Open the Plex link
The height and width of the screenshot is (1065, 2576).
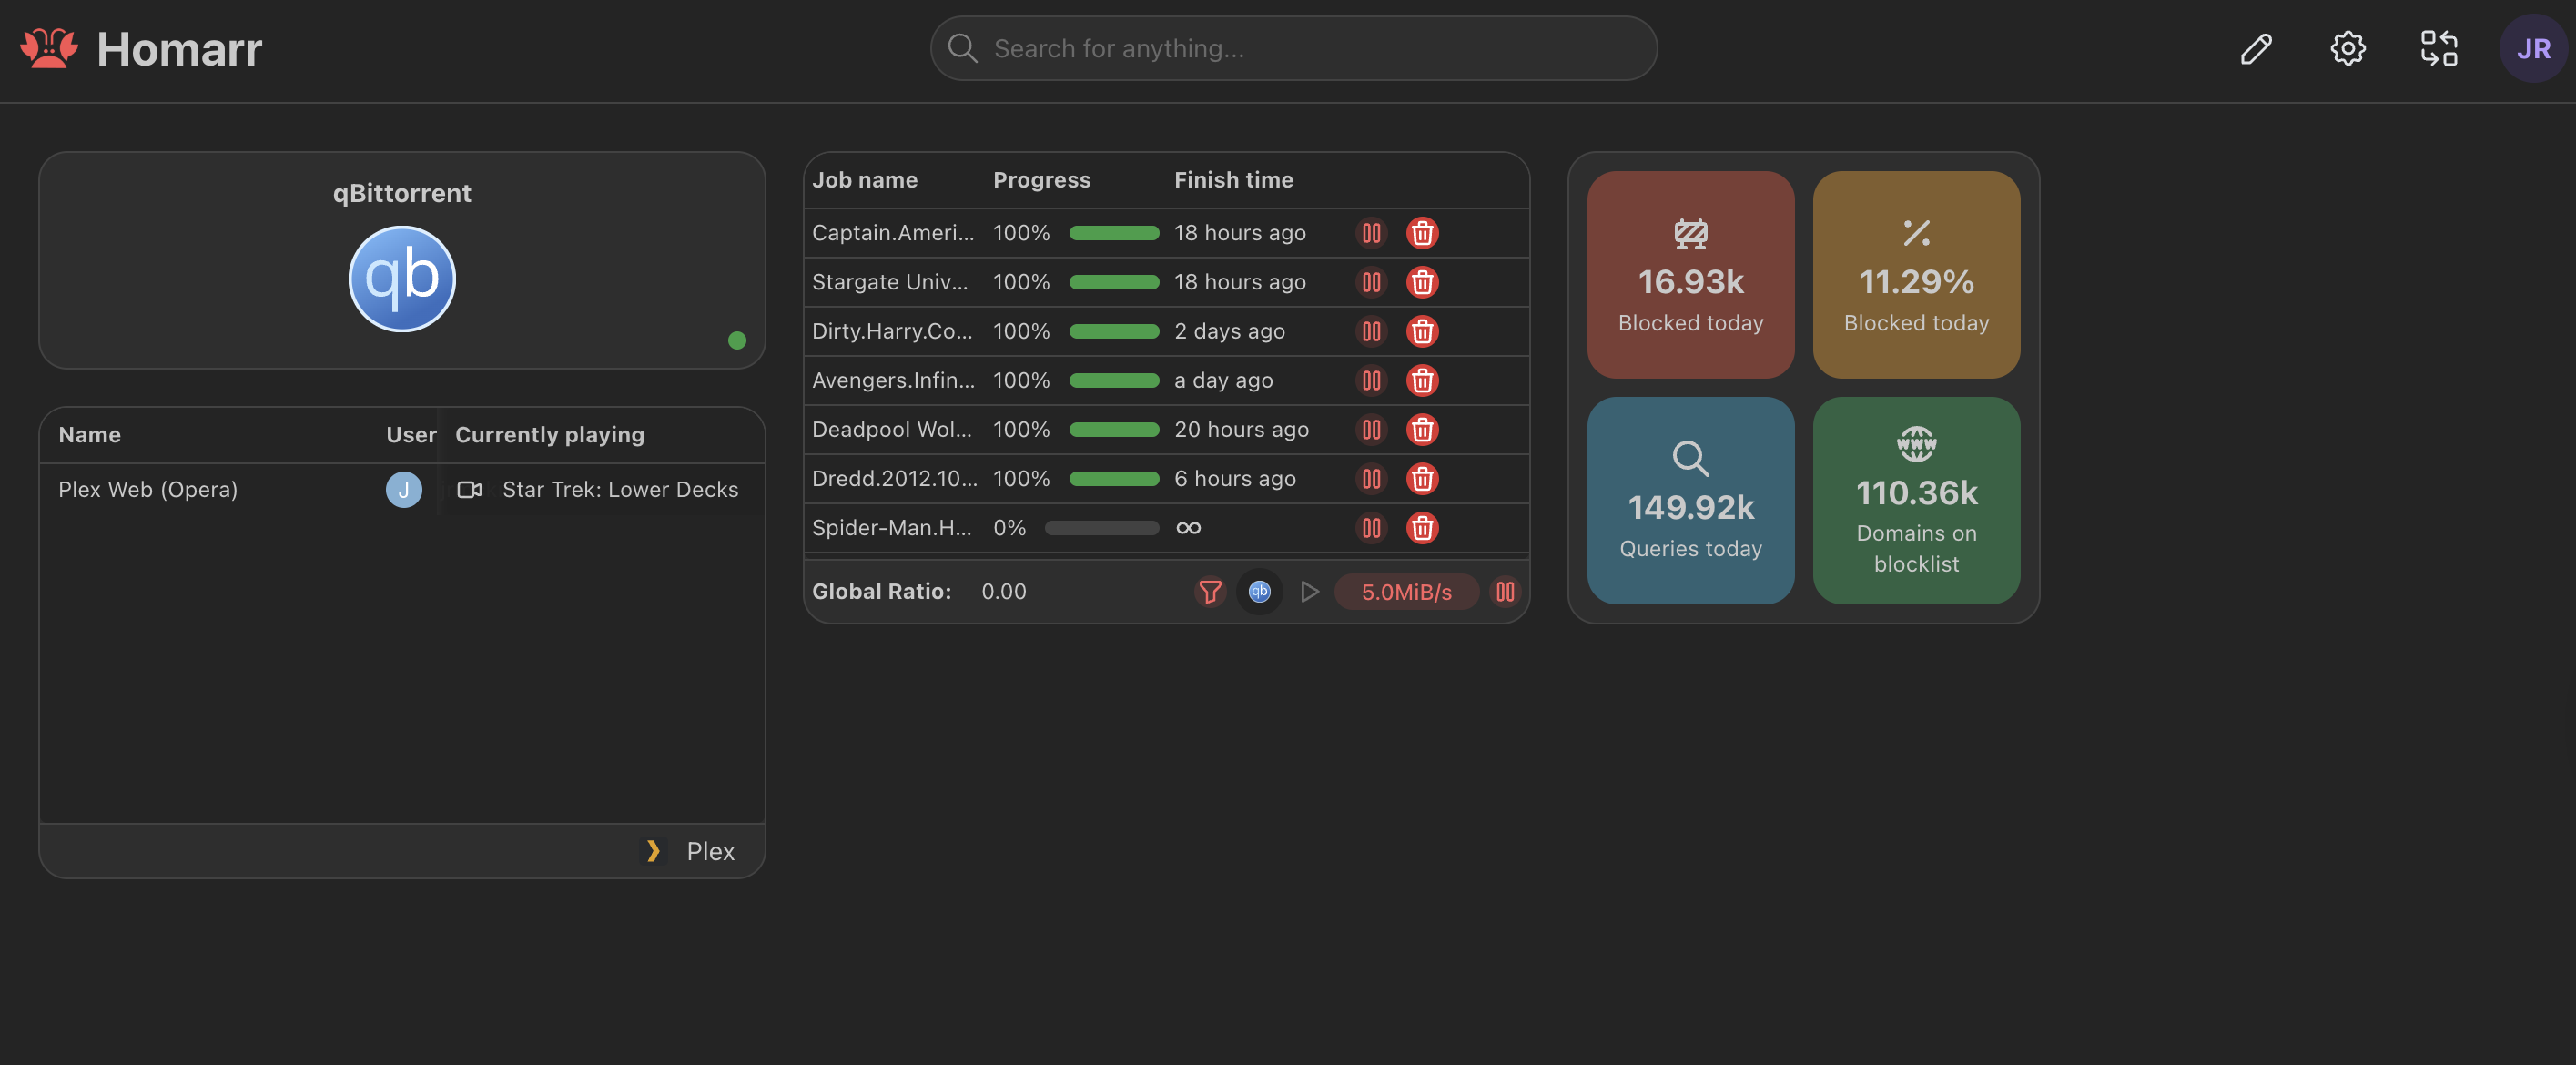[x=710, y=851]
